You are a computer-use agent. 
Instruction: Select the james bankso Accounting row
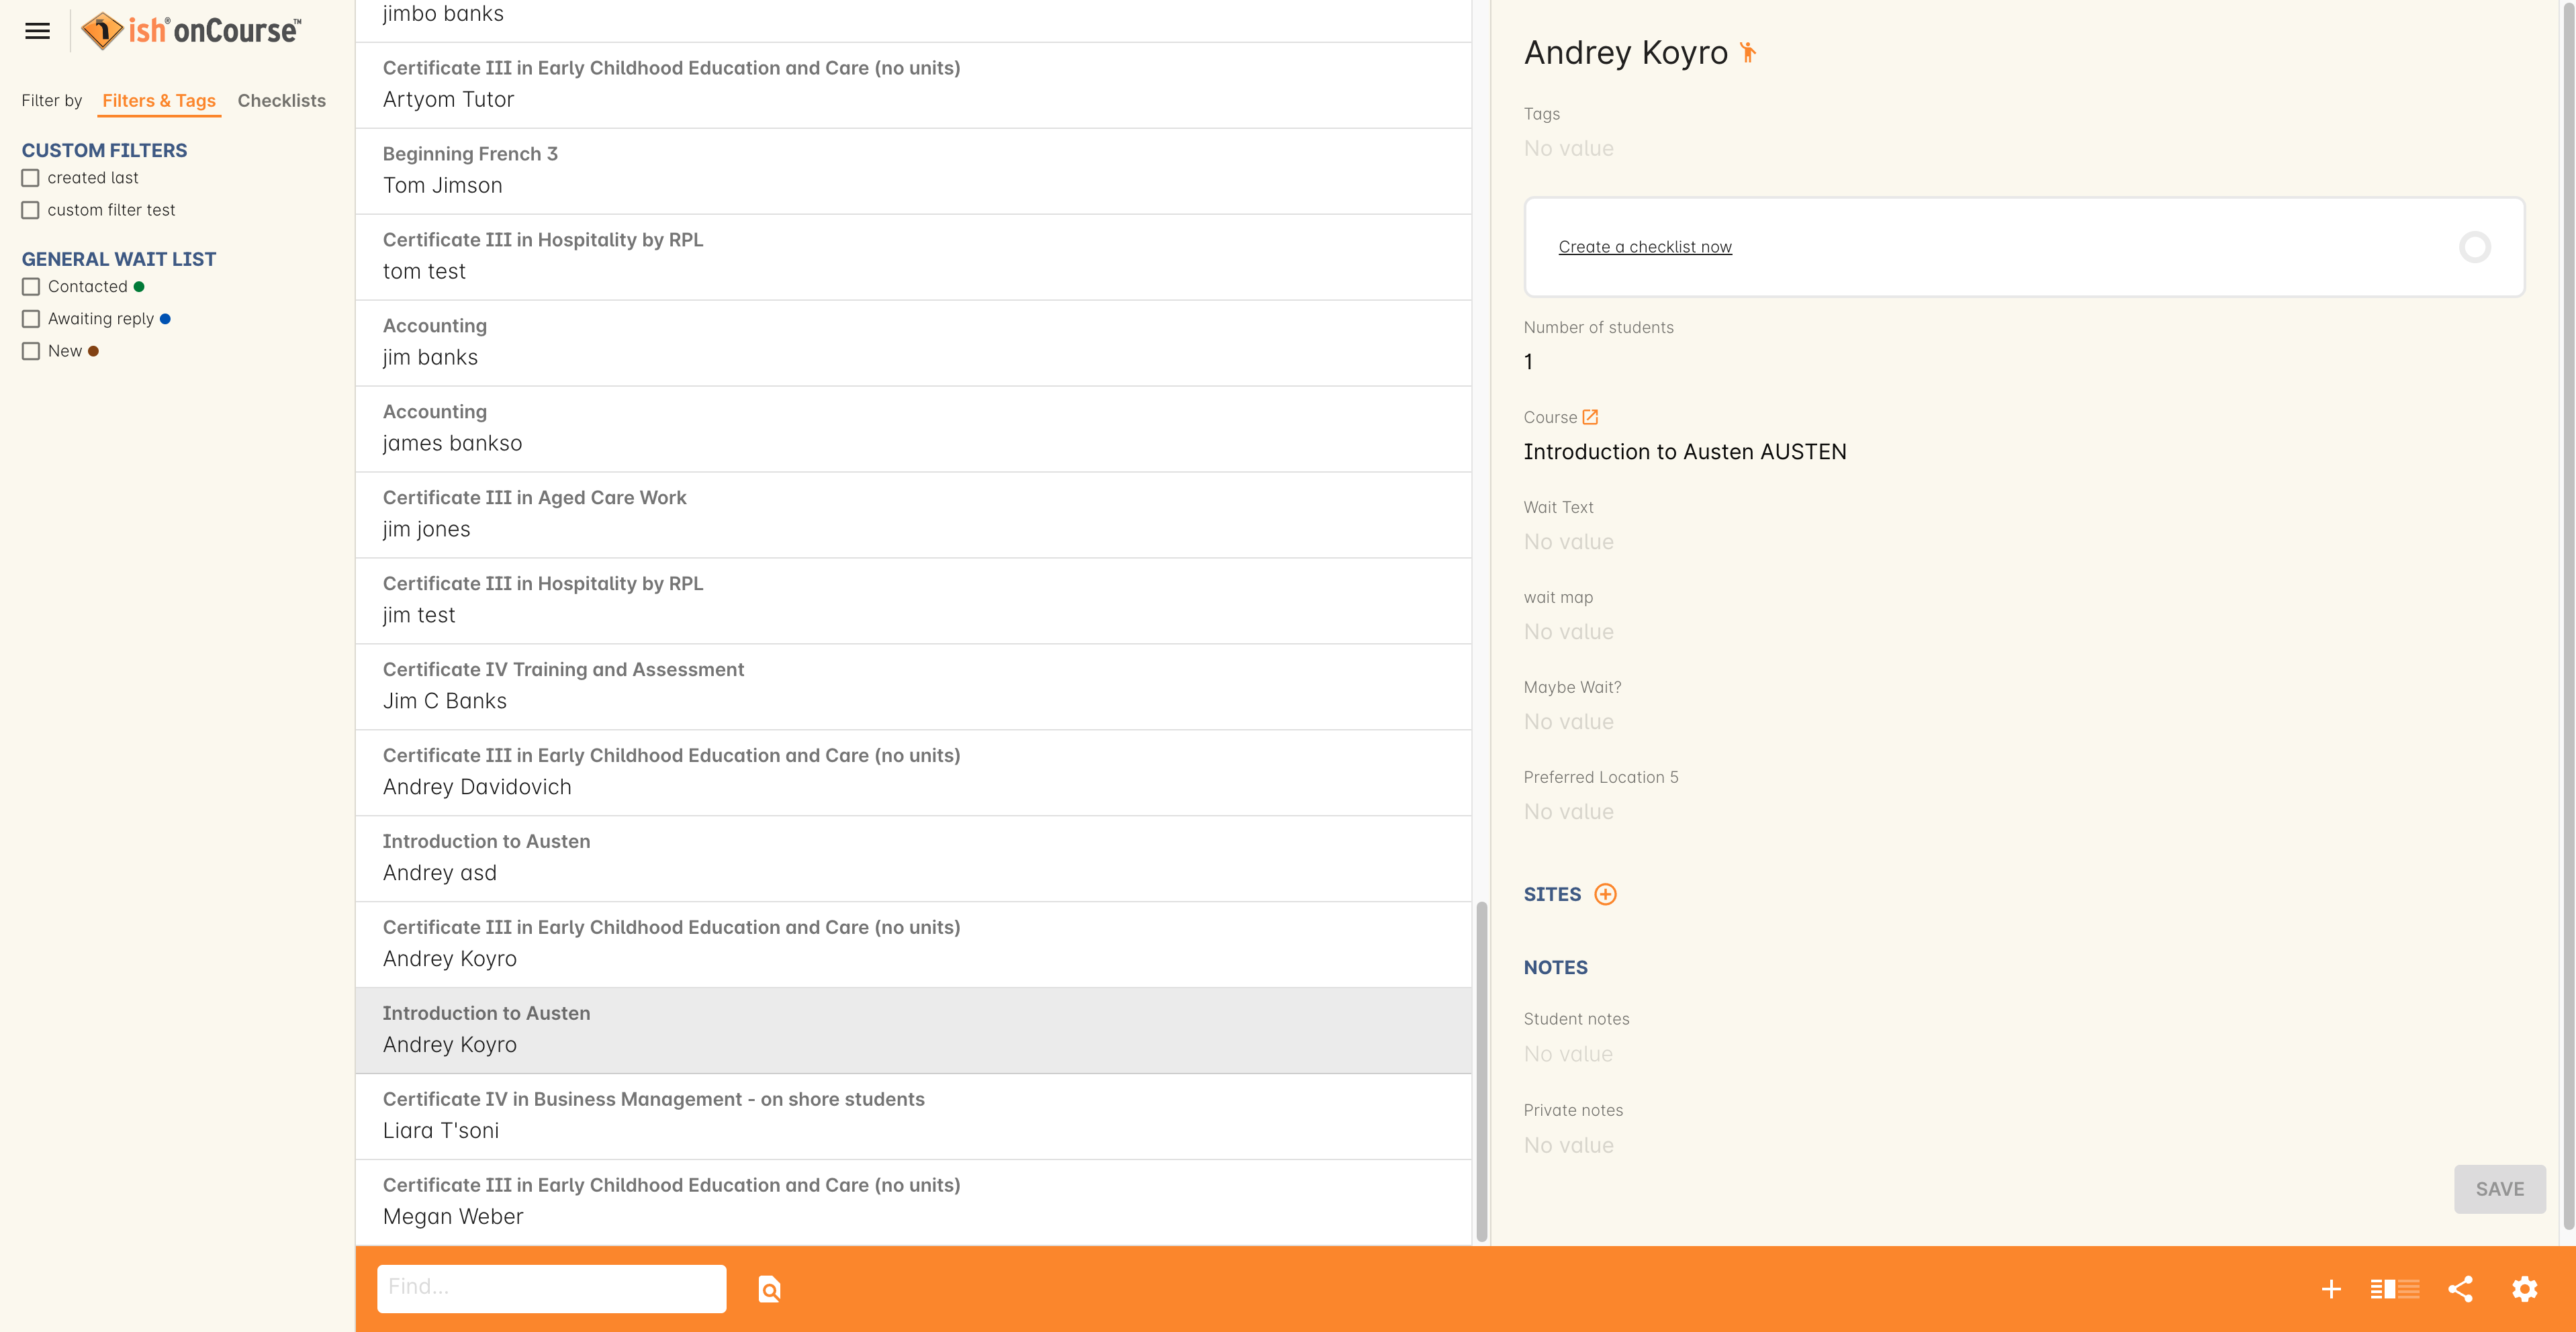click(x=913, y=429)
